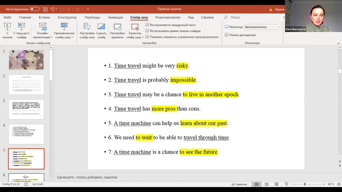Click the Irina Morozova video thumbnail

(313, 16)
